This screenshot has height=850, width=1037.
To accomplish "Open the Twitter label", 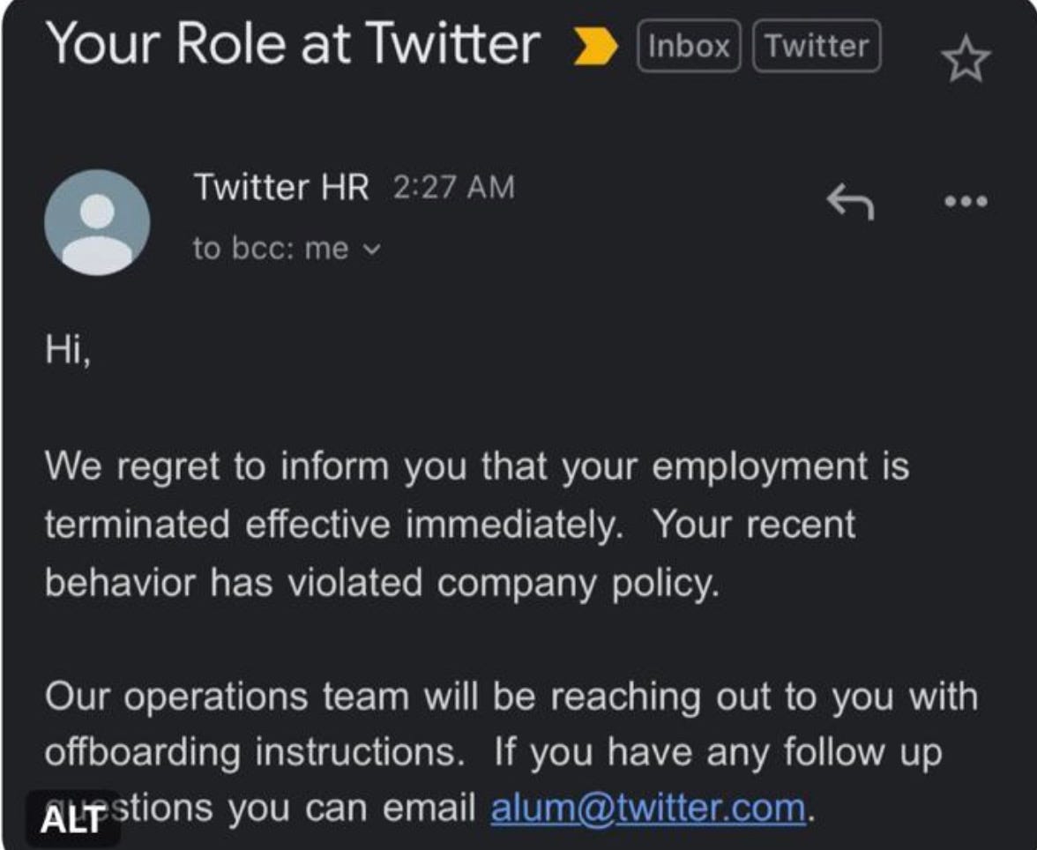I will click(x=817, y=46).
